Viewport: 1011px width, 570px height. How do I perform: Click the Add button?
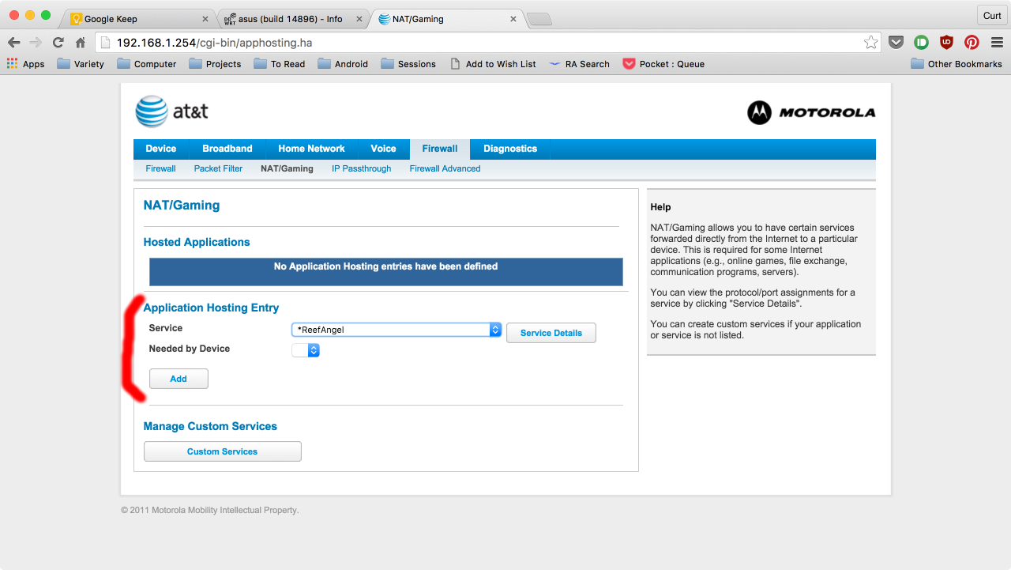(x=179, y=379)
